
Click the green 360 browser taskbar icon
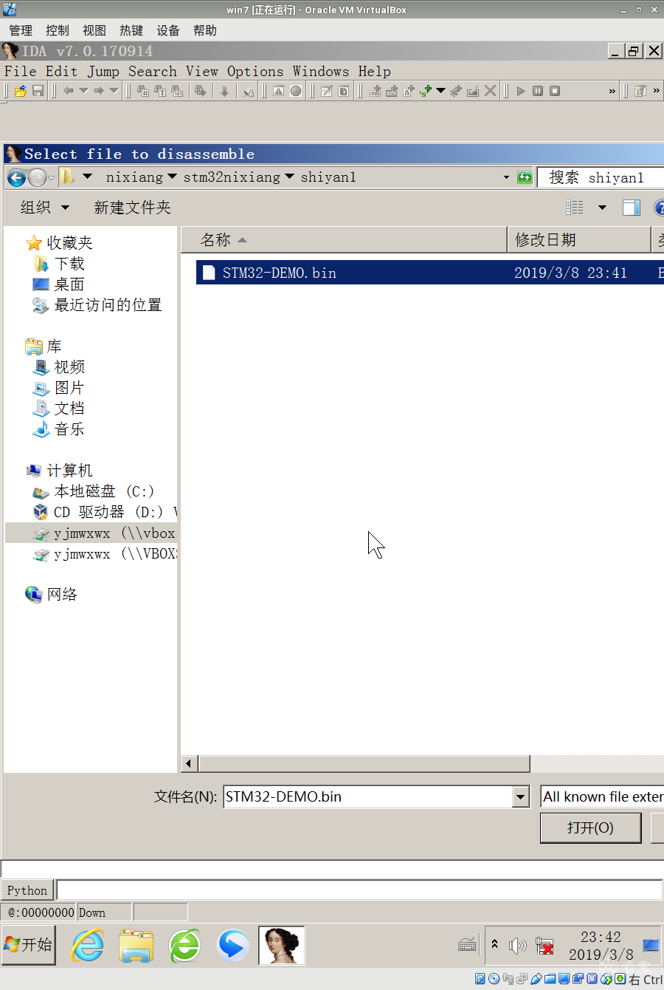[184, 946]
